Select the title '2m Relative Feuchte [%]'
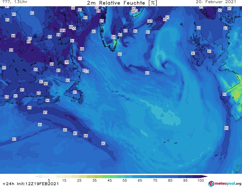242x187 pixels. pyautogui.click(x=122, y=3)
